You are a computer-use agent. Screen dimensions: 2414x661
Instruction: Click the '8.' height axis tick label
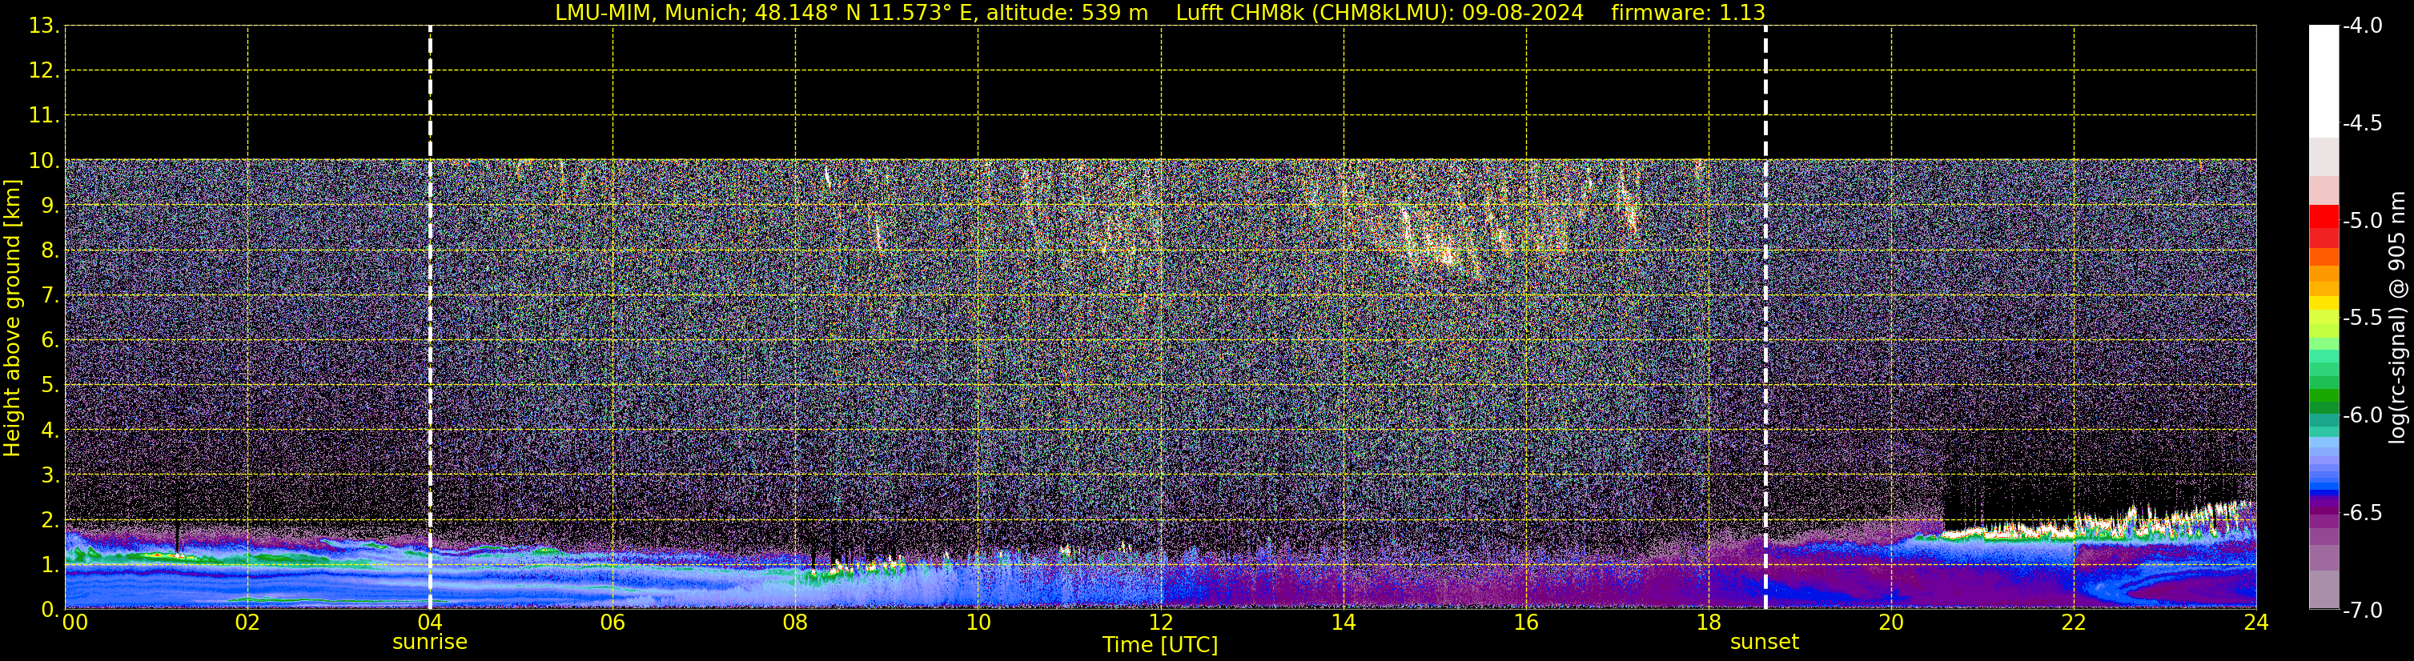coord(50,251)
